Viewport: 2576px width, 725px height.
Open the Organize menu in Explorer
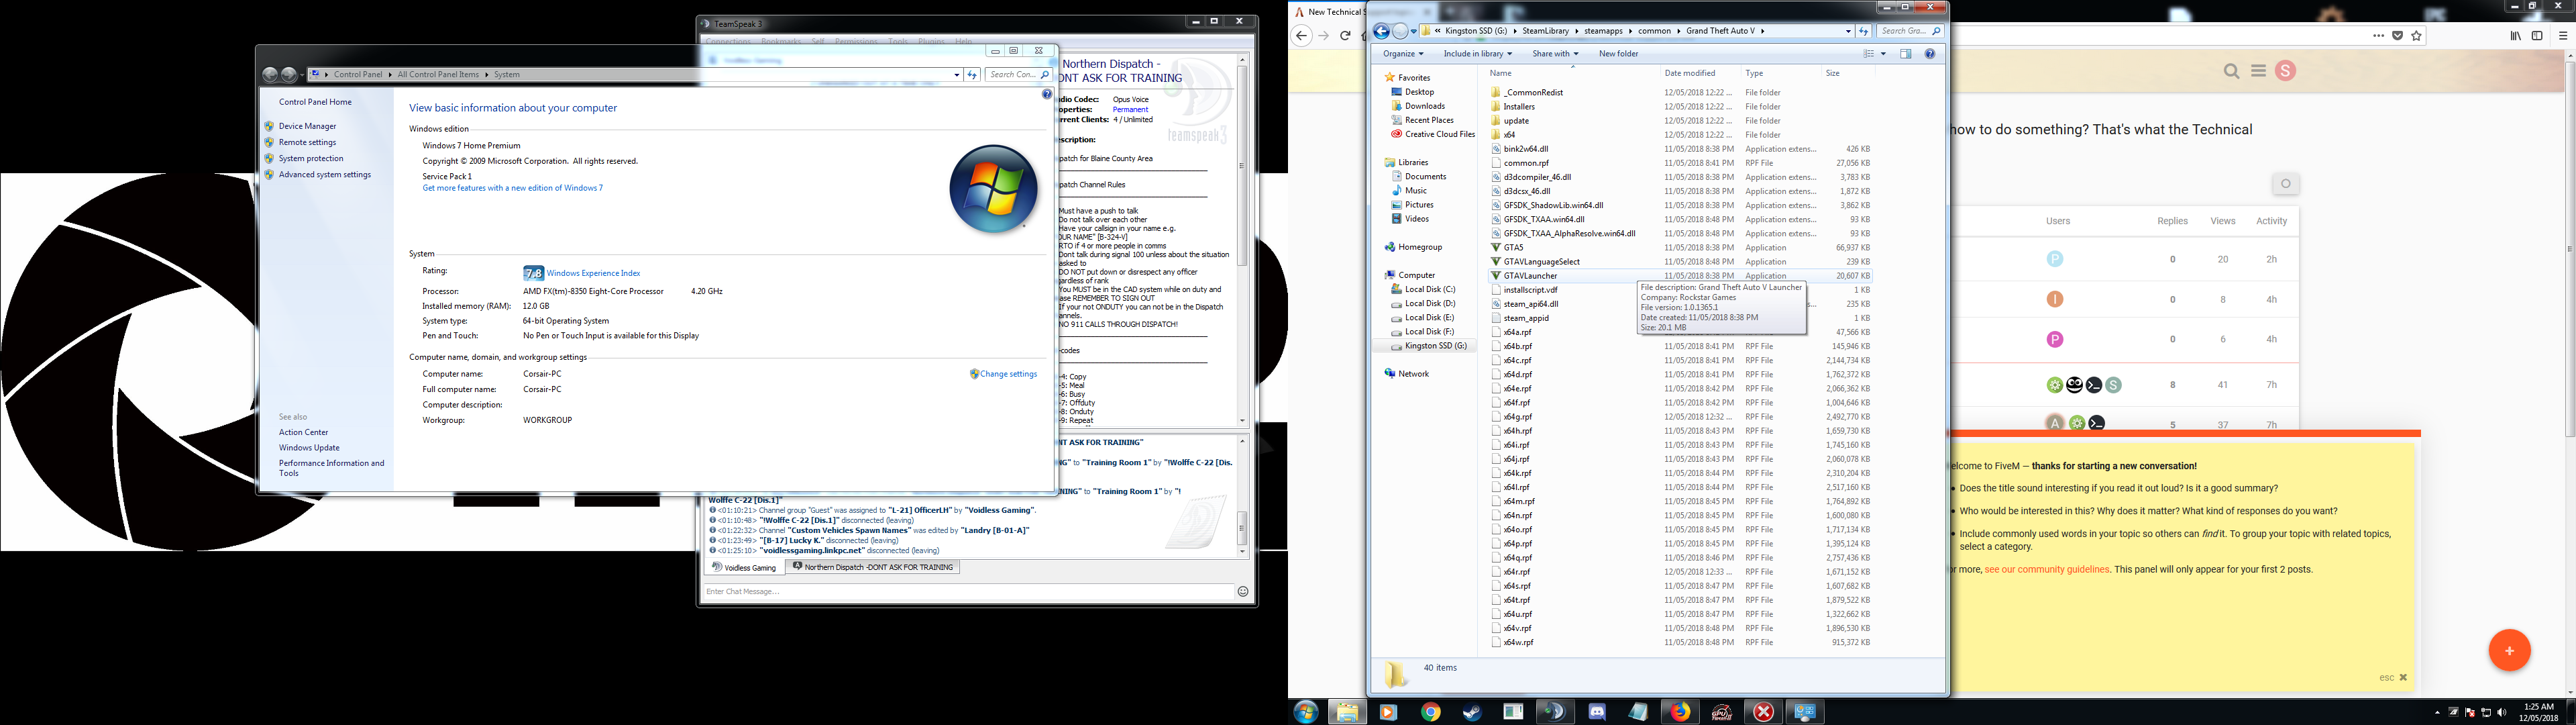pos(1403,54)
